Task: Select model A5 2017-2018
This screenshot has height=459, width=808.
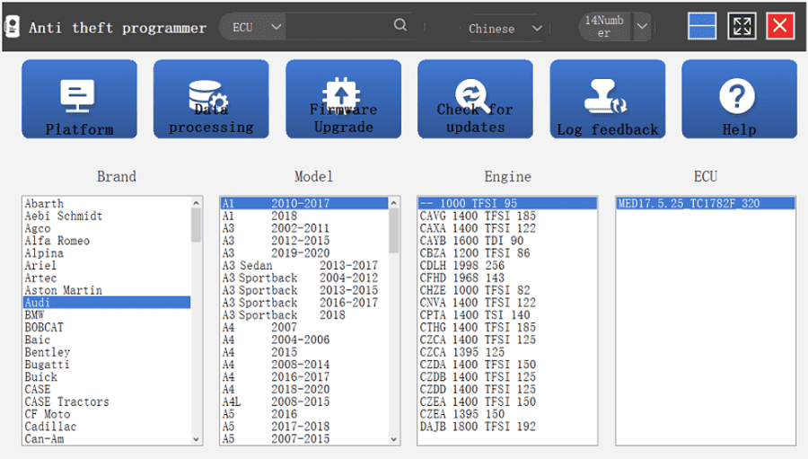Action: point(304,427)
